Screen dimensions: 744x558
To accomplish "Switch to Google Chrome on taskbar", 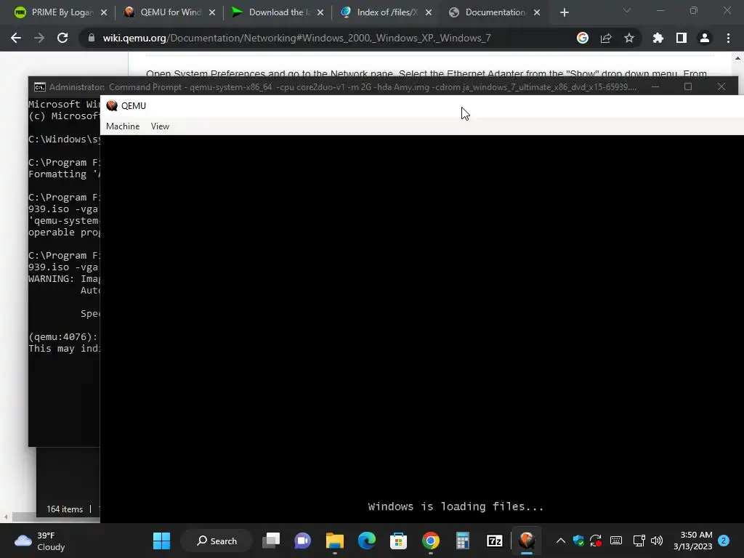I will point(431,541).
